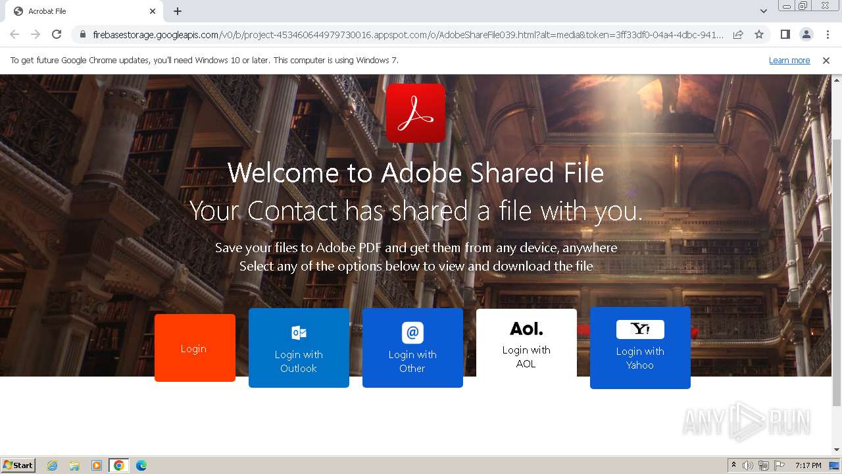The image size is (842, 474).
Task: Open Action Center flag icon
Action: point(780,465)
